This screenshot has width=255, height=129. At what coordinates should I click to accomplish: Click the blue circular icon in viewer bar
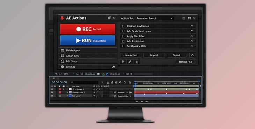click(x=107, y=74)
